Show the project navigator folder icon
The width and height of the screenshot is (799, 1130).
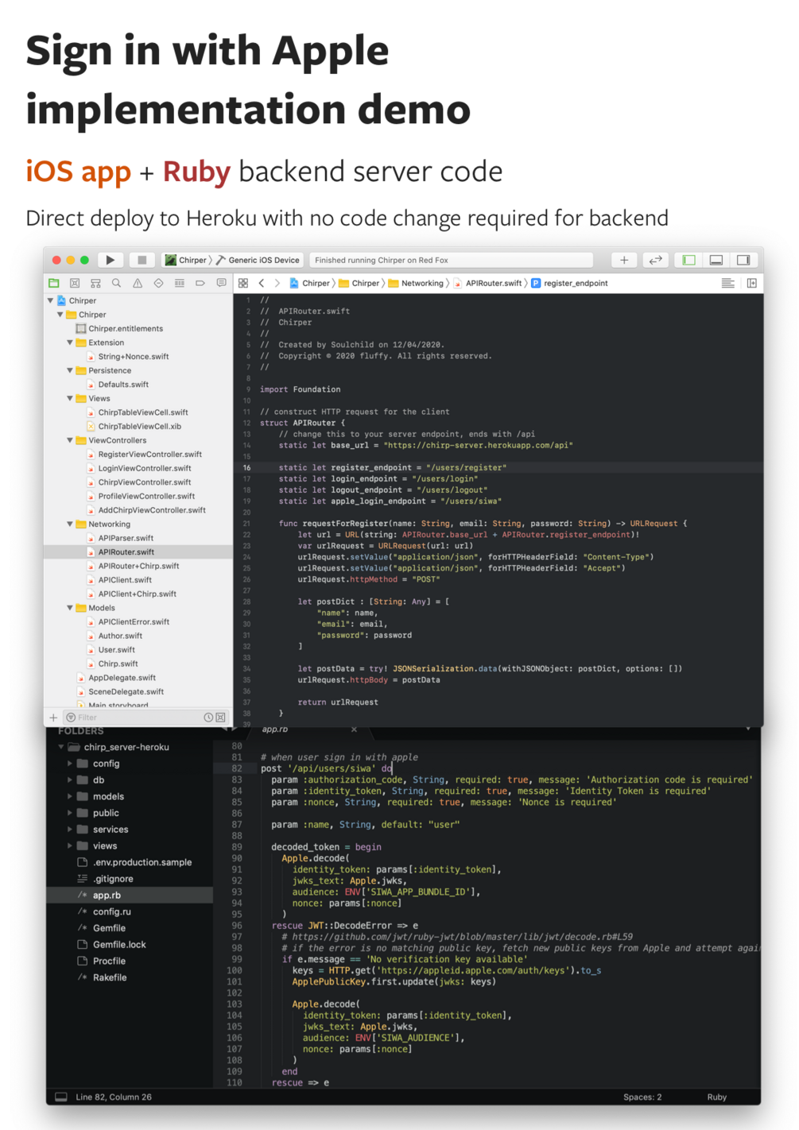pyautogui.click(x=54, y=283)
